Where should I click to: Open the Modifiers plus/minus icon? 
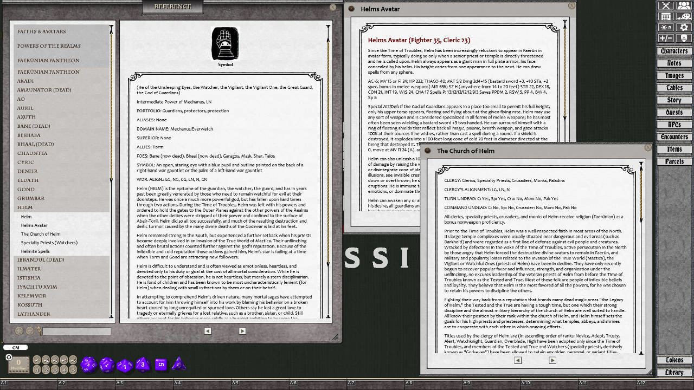click(x=665, y=38)
